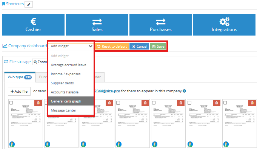Image resolution: width=257 pixels, height=149 pixels.
Task: Tick the checkbox on sixth document thumbnail
Action: click(189, 103)
